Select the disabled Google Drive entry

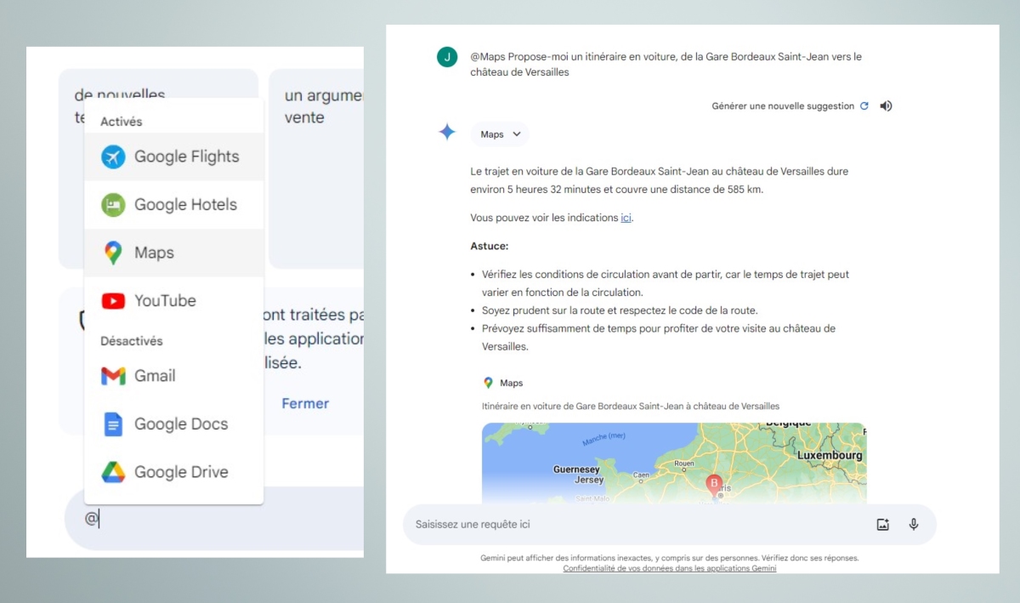click(181, 472)
